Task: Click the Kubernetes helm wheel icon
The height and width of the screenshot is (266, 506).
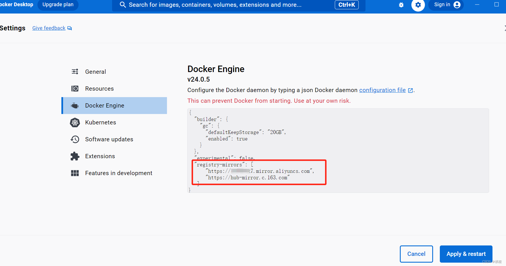Action: pyautogui.click(x=75, y=122)
